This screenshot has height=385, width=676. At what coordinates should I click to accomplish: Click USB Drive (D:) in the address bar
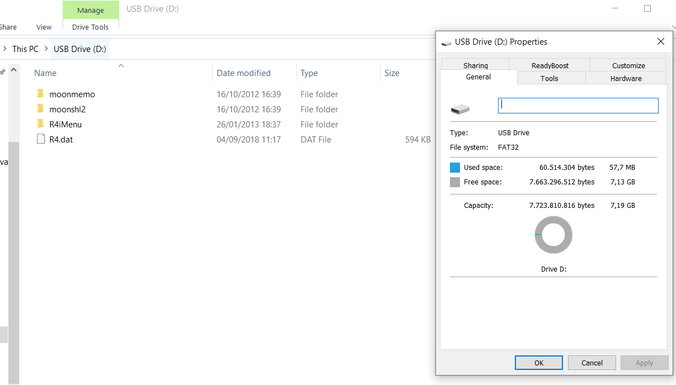pyautogui.click(x=80, y=49)
